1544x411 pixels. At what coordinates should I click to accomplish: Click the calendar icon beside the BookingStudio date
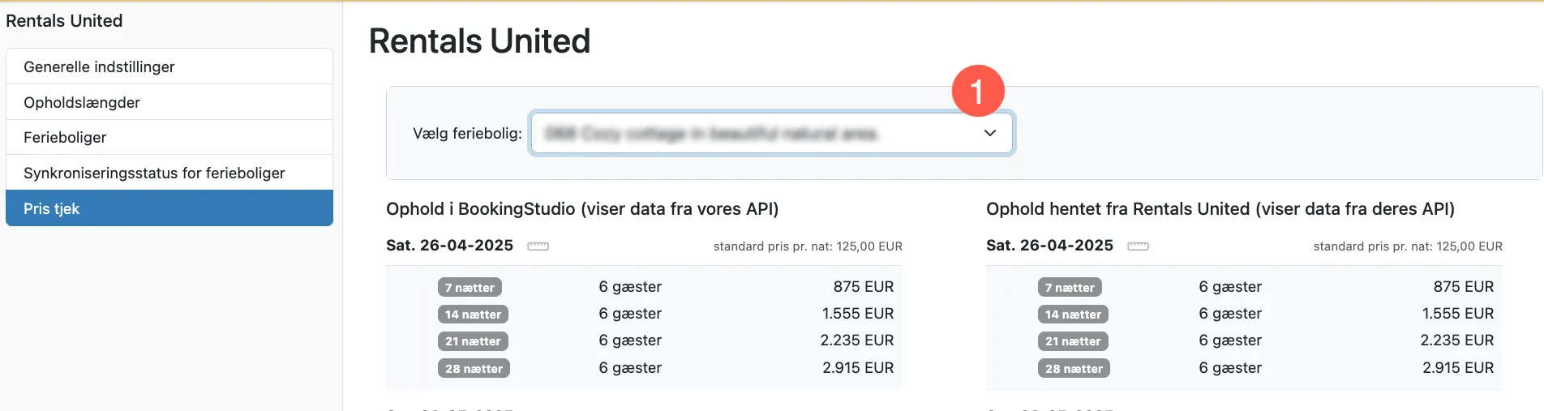538,246
